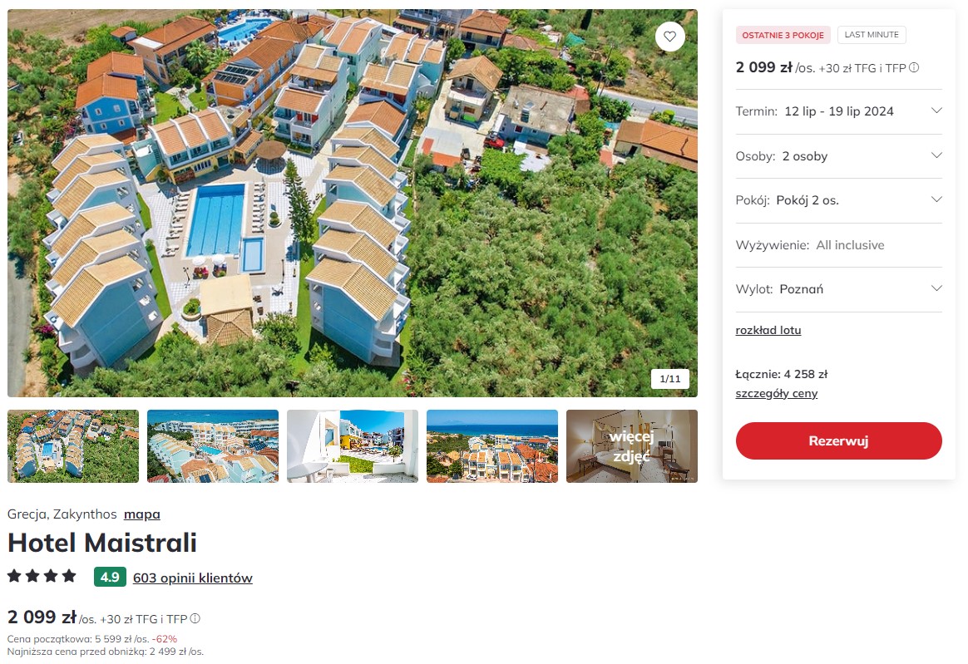Click info icon next to TFG i TFP in booking panel
The image size is (968, 664).
tap(914, 68)
